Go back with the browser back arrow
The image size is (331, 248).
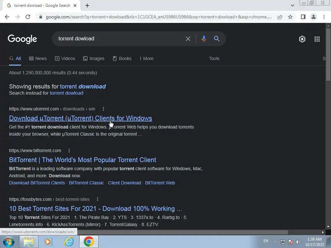click(7, 17)
